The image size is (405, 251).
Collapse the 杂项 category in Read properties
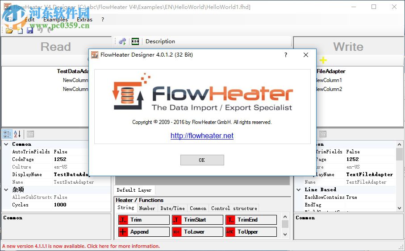[x=6, y=190]
